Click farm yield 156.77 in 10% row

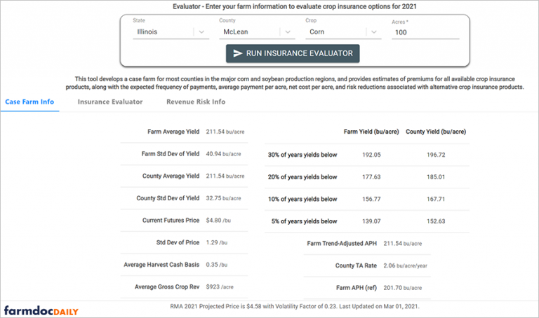point(371,199)
